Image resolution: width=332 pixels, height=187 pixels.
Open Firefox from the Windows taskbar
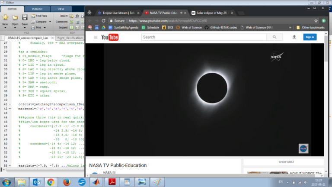(x=66, y=182)
